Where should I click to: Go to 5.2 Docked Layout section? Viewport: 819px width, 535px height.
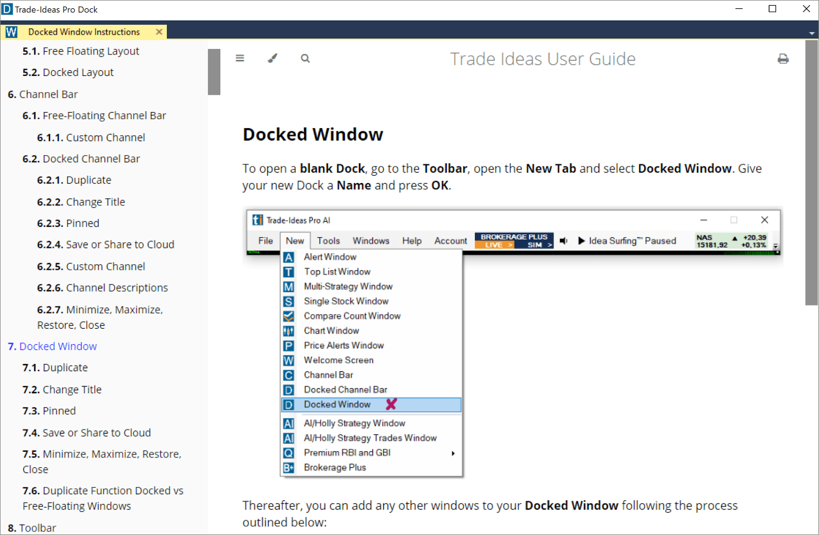coord(68,72)
